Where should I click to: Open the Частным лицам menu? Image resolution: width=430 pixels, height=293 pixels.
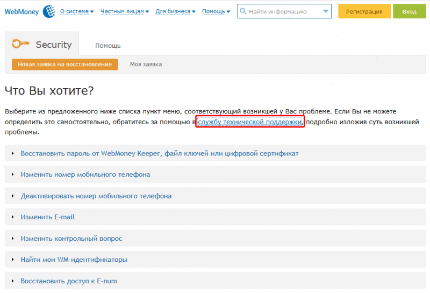click(x=125, y=11)
